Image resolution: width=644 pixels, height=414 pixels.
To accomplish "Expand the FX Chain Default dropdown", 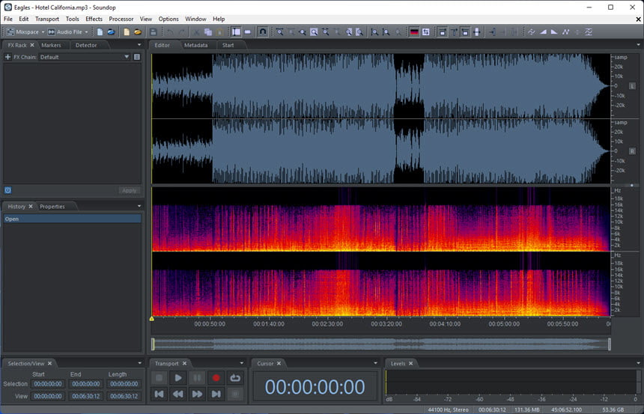I will [x=127, y=57].
